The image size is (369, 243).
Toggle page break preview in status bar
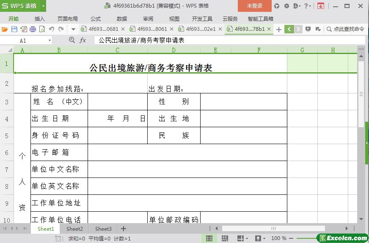pos(224,238)
